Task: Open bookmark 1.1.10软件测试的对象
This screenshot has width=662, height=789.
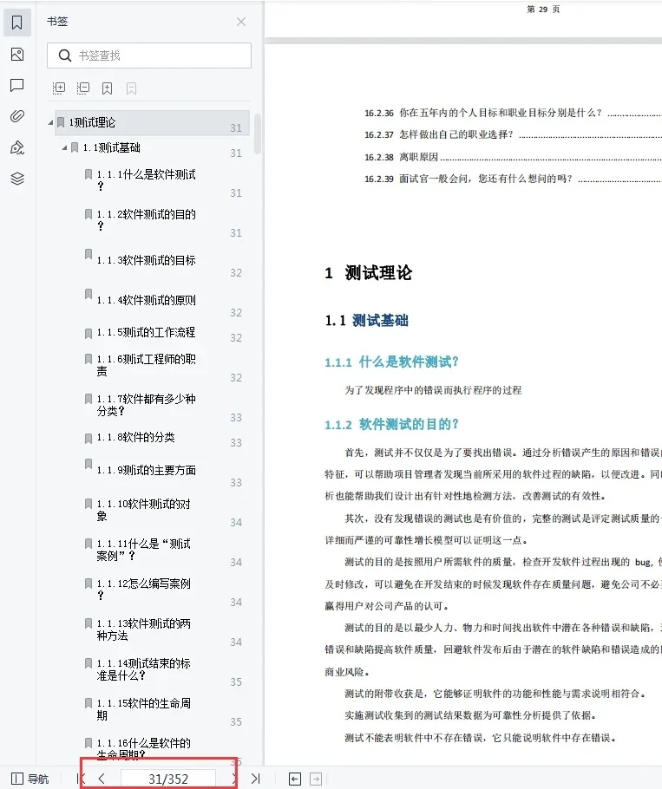Action: (x=143, y=510)
